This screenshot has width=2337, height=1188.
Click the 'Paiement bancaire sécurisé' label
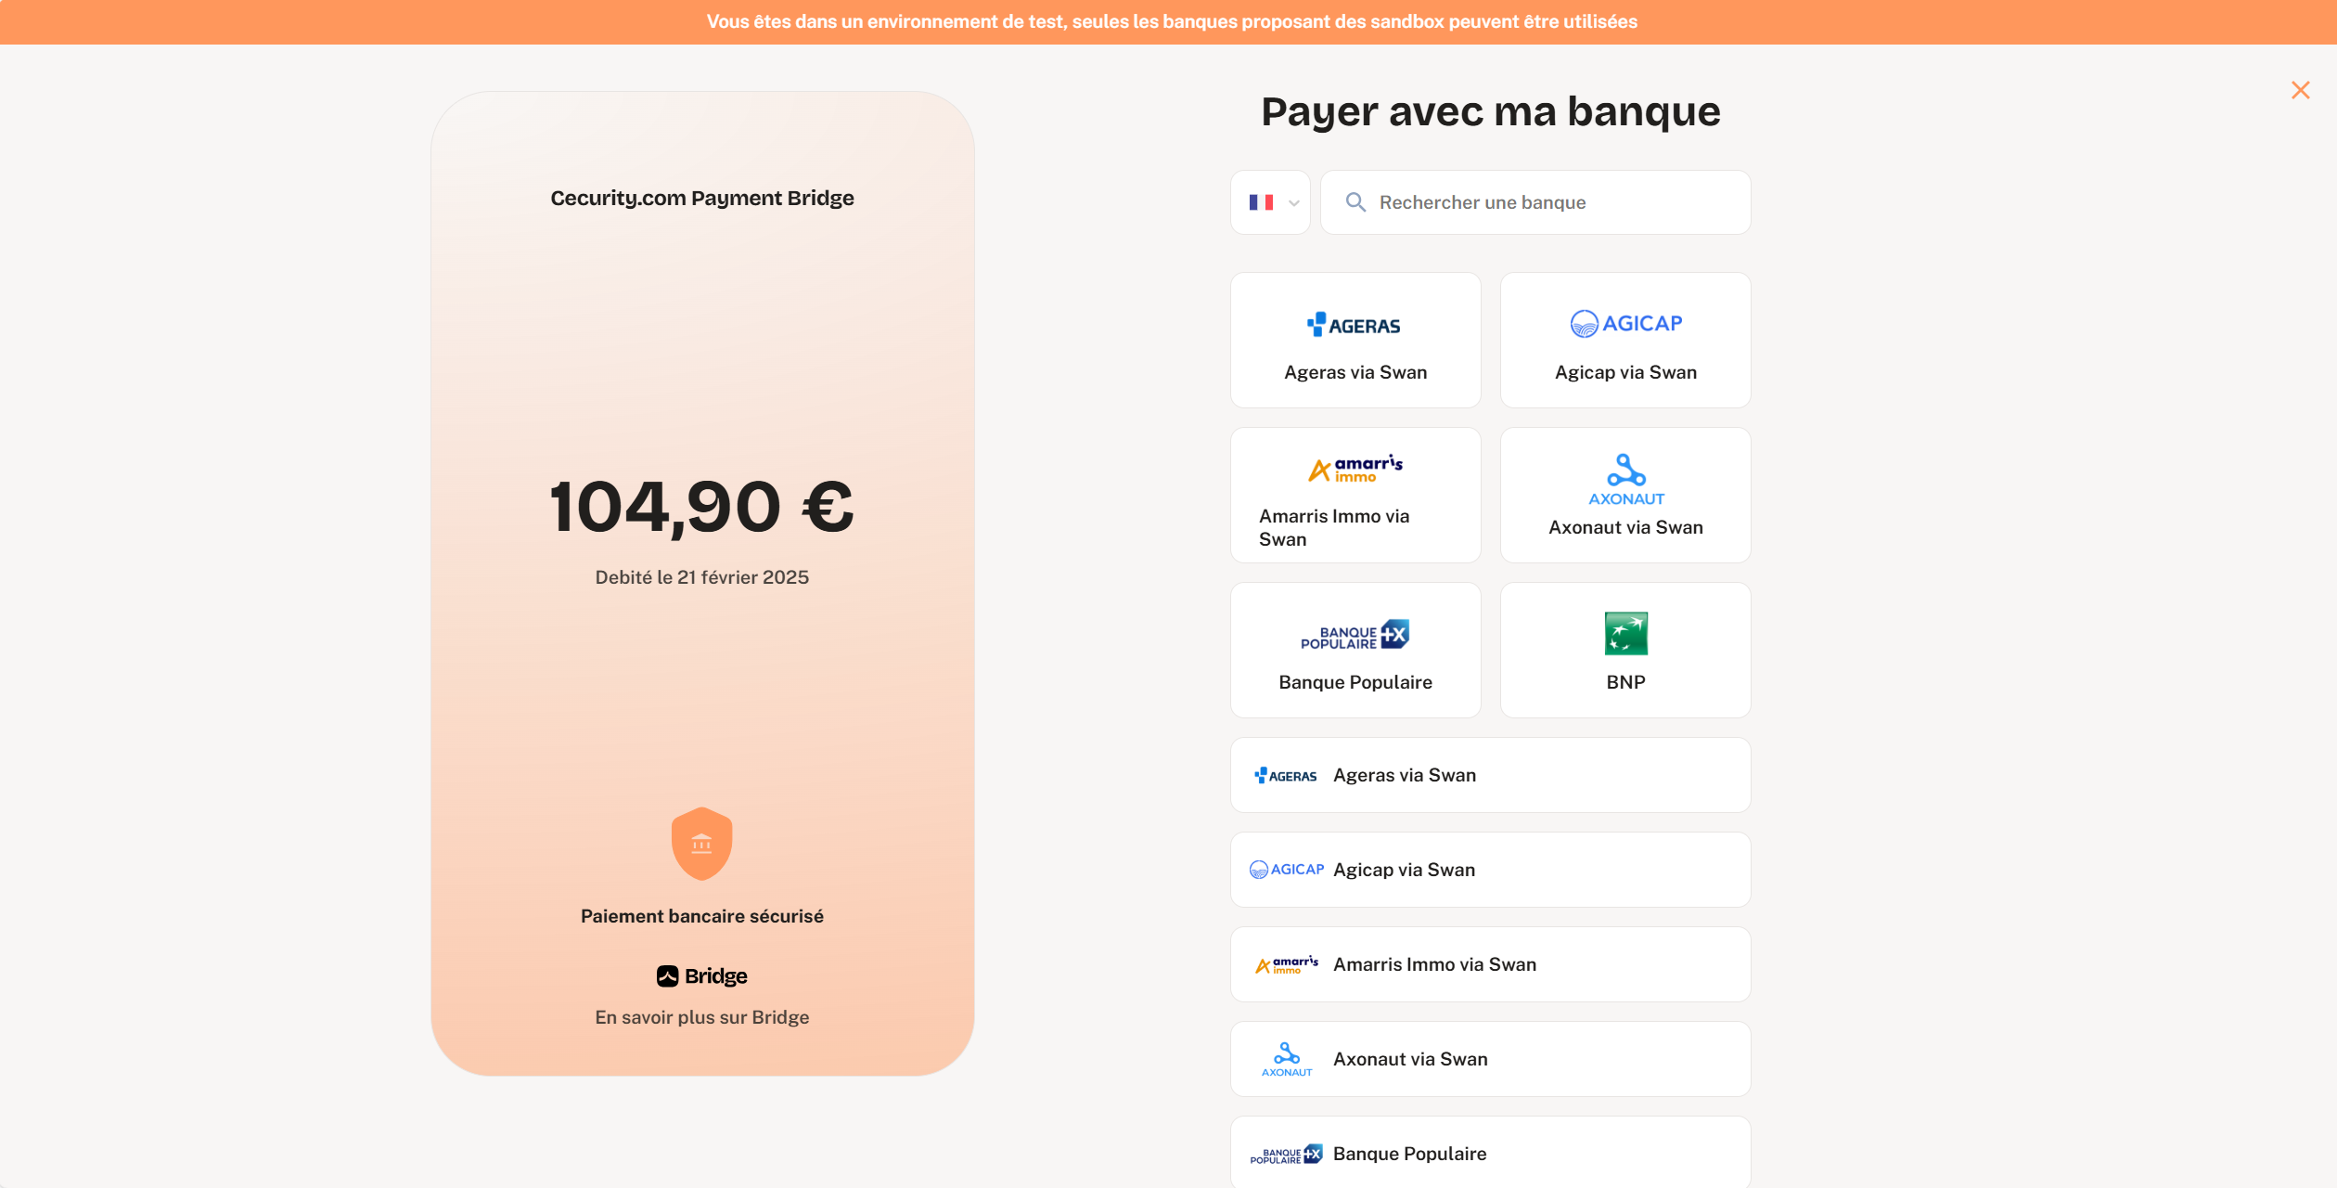(x=701, y=916)
